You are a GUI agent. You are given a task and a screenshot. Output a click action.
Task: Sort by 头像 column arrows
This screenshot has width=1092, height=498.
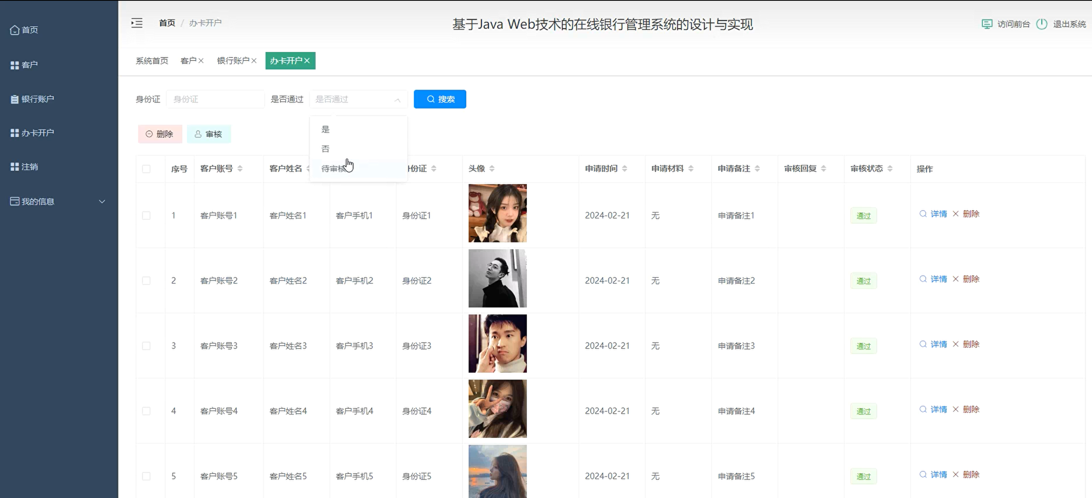(x=492, y=169)
